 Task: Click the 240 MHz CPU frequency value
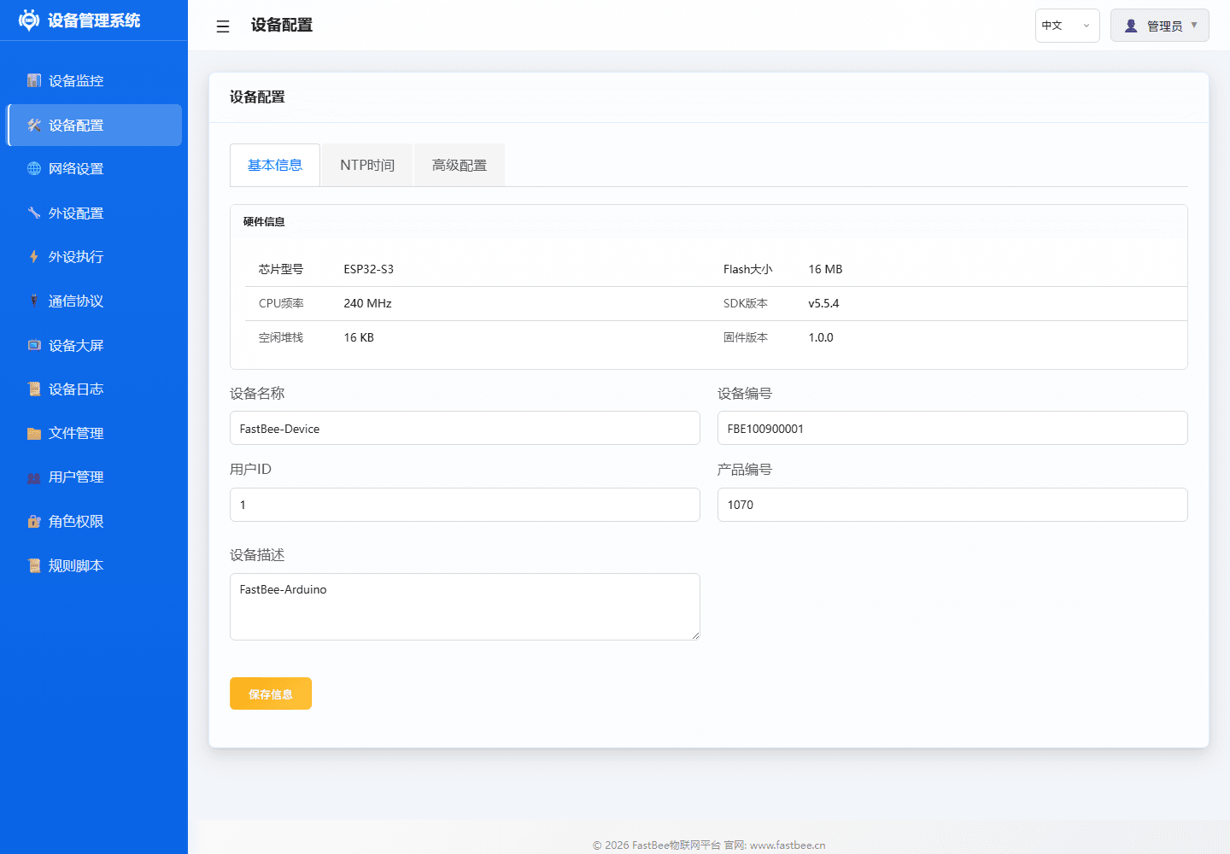[368, 303]
